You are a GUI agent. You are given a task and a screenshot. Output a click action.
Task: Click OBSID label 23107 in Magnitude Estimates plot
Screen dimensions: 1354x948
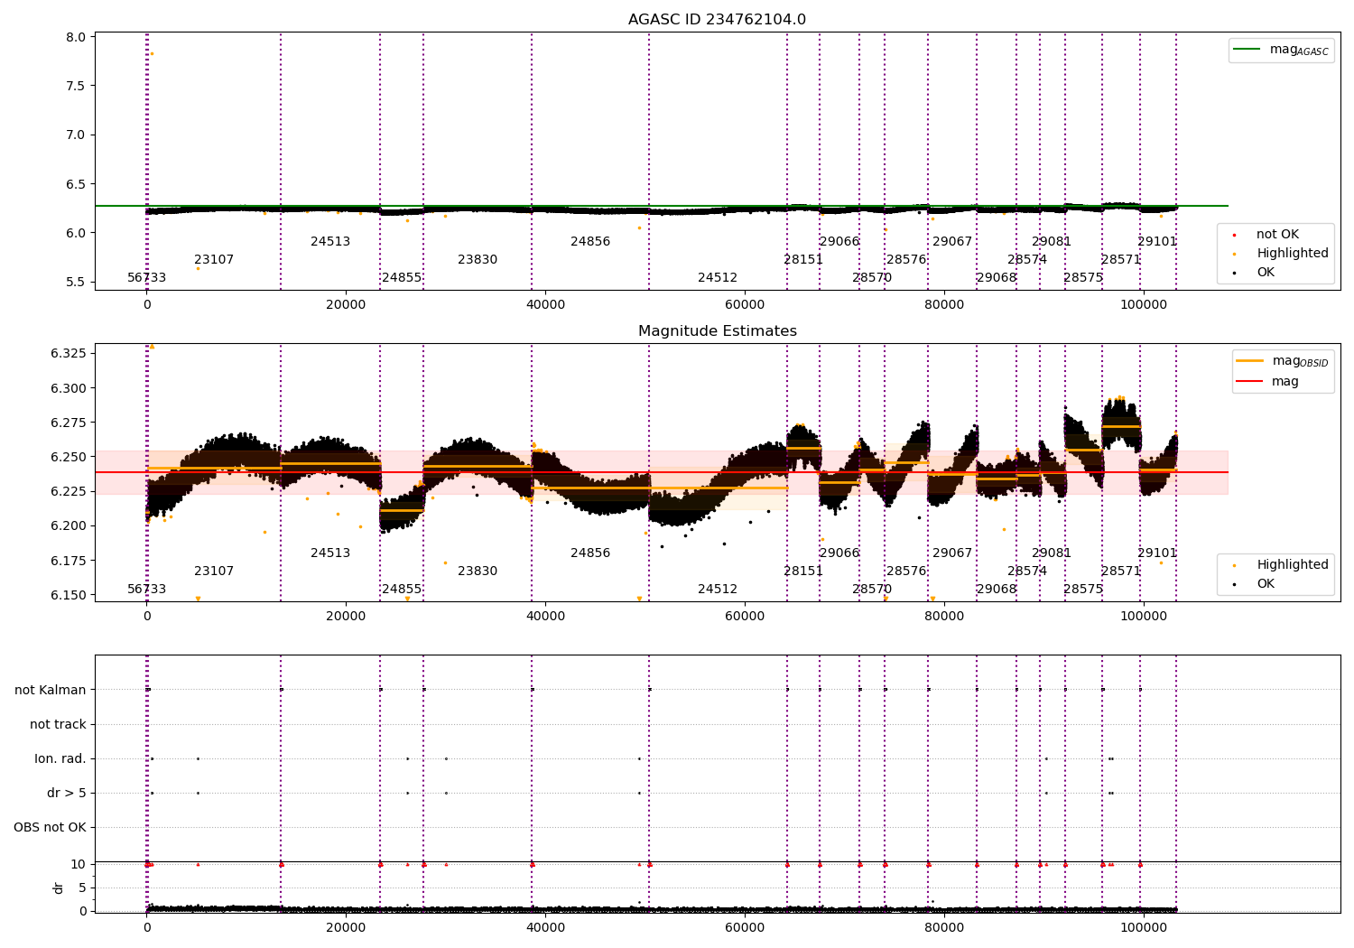214,572
